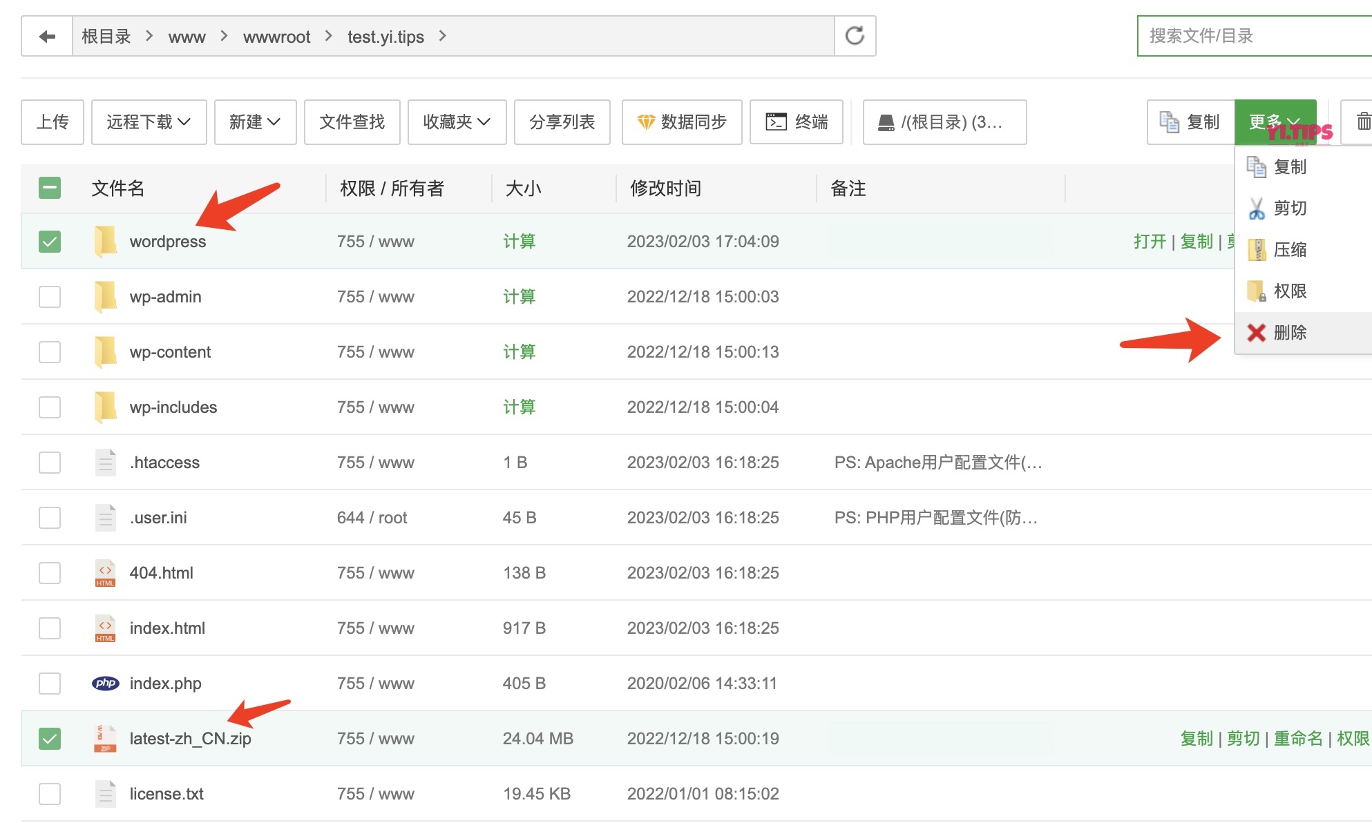Open 文件查找 file search

pyautogui.click(x=352, y=122)
